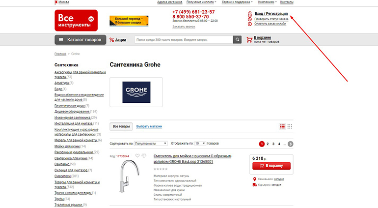
Task: Open sort by Популярности dropdown
Action: click(151, 144)
